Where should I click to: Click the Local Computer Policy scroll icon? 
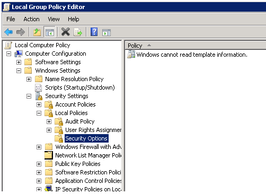pyautogui.click(x=8, y=45)
